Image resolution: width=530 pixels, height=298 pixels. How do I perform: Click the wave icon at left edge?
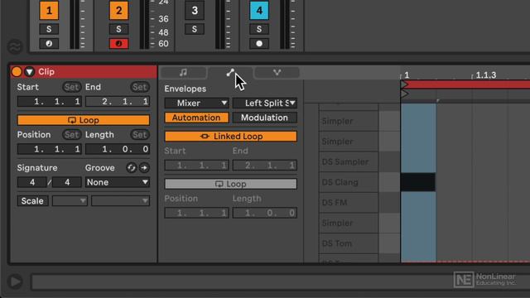[15, 46]
